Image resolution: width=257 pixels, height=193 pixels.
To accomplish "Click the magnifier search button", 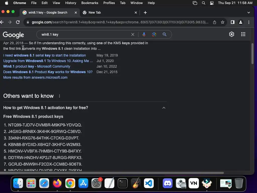I will 164,34.
